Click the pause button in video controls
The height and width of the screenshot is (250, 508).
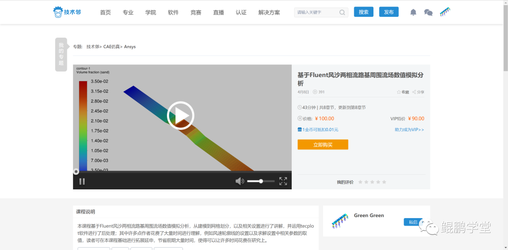click(x=82, y=181)
